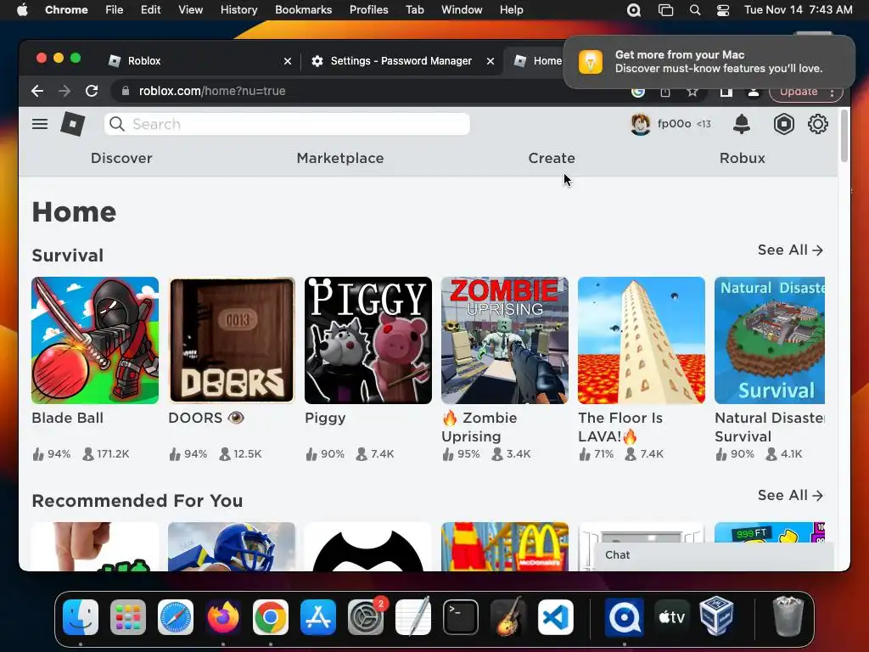Open the Roblox hamburger navigation menu
869x652 pixels.
tap(39, 124)
